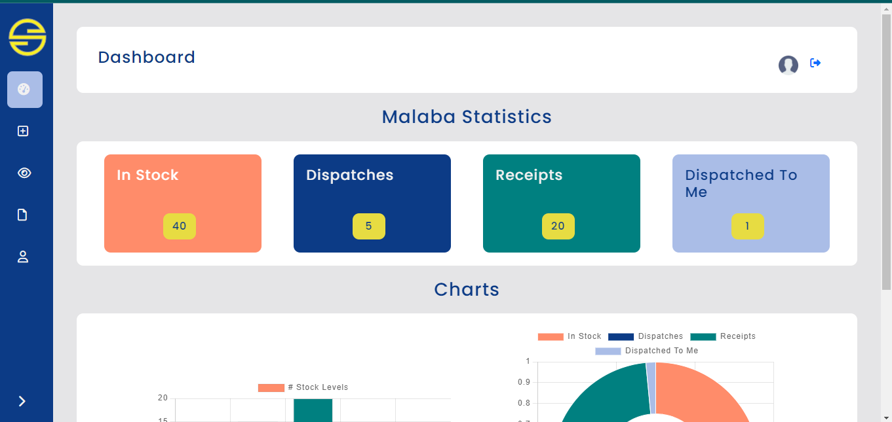Click the yellow company logo in sidebar
Screen dimensions: 892x422
tap(27, 37)
